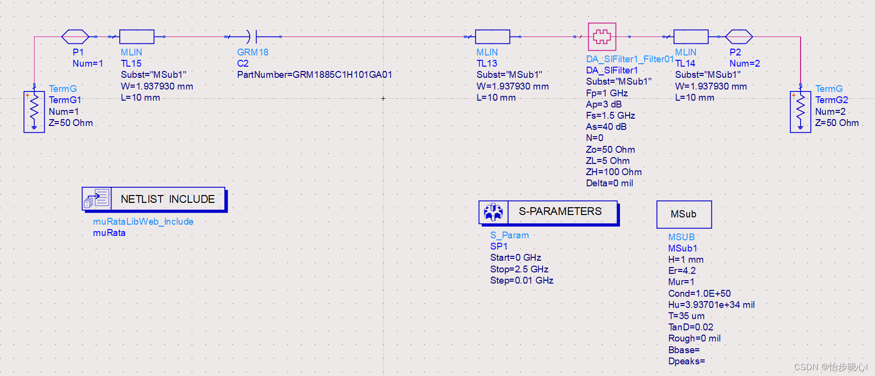Screen dimensions: 875x376
Task: Click the TL15 L=10 mm parameter
Action: 140,97
